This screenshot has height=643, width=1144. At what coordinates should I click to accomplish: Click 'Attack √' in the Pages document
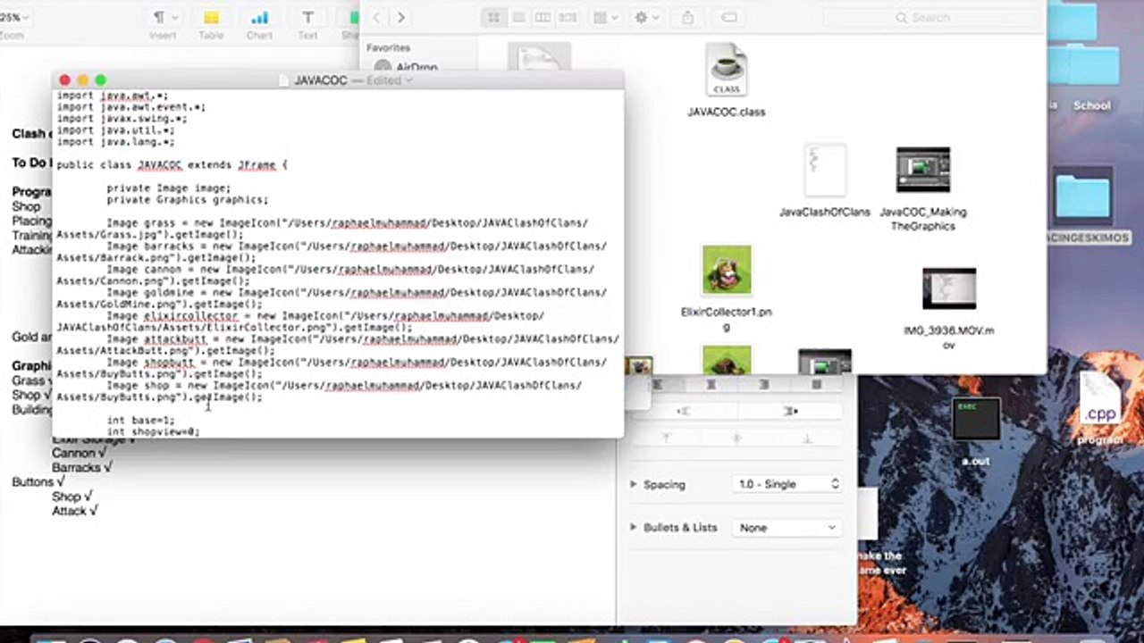[x=74, y=511]
